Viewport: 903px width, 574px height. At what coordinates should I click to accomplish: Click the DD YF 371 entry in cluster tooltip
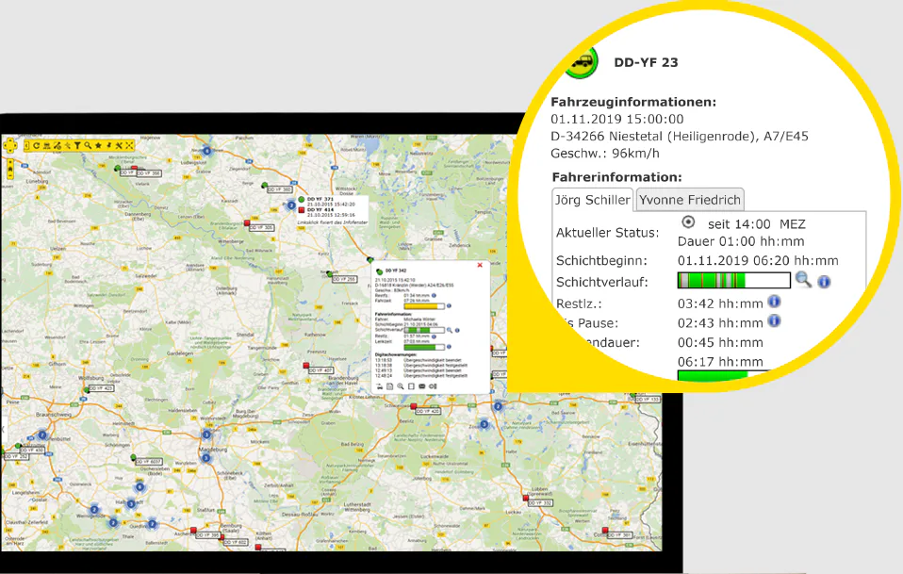[x=320, y=199]
